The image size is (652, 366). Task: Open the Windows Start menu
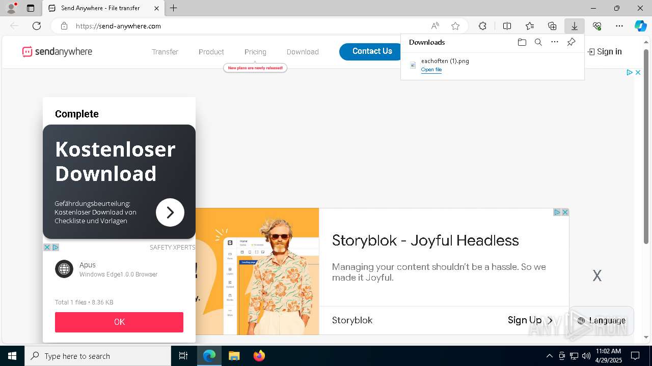pos(12,356)
